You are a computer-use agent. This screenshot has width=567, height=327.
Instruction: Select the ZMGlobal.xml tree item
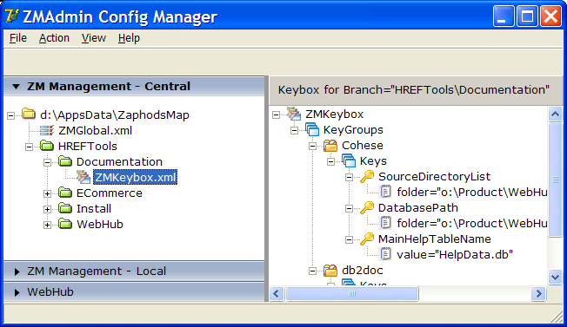pos(96,130)
